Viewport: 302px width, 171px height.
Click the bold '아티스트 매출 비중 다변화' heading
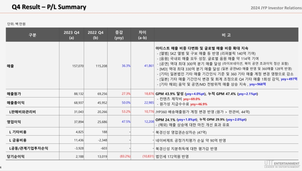202,48
